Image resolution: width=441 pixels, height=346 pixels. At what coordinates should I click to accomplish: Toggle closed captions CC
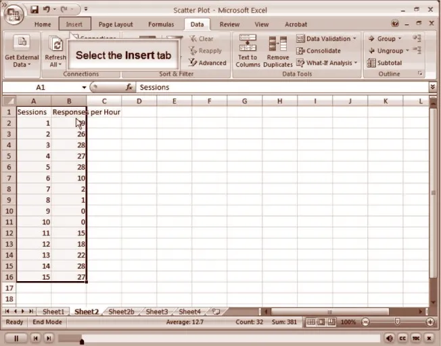[402, 339]
